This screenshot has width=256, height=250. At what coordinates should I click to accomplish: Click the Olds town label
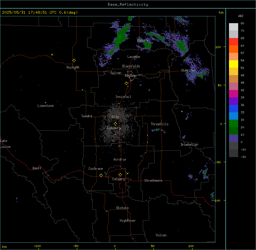(x=115, y=117)
